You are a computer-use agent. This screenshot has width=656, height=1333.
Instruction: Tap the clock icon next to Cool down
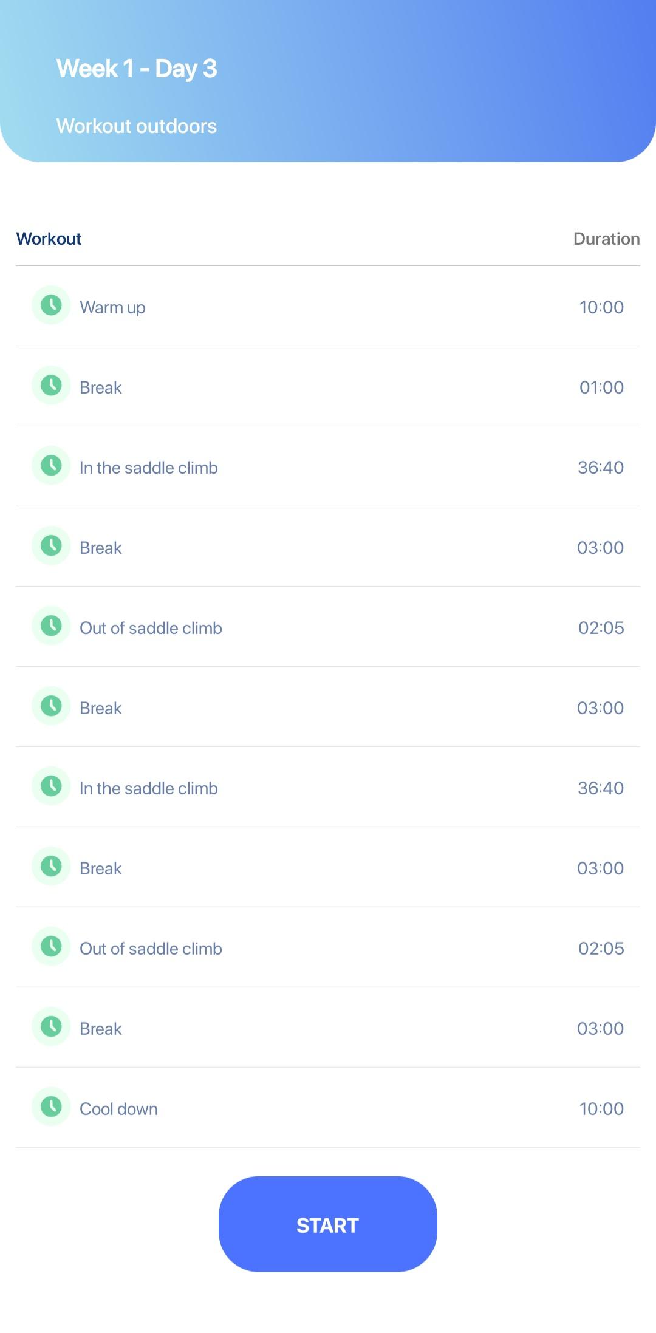pos(51,1106)
